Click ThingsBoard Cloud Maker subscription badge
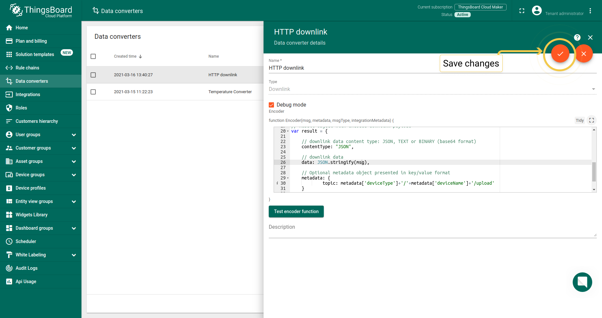Viewport: 602px width, 318px height. (x=480, y=7)
